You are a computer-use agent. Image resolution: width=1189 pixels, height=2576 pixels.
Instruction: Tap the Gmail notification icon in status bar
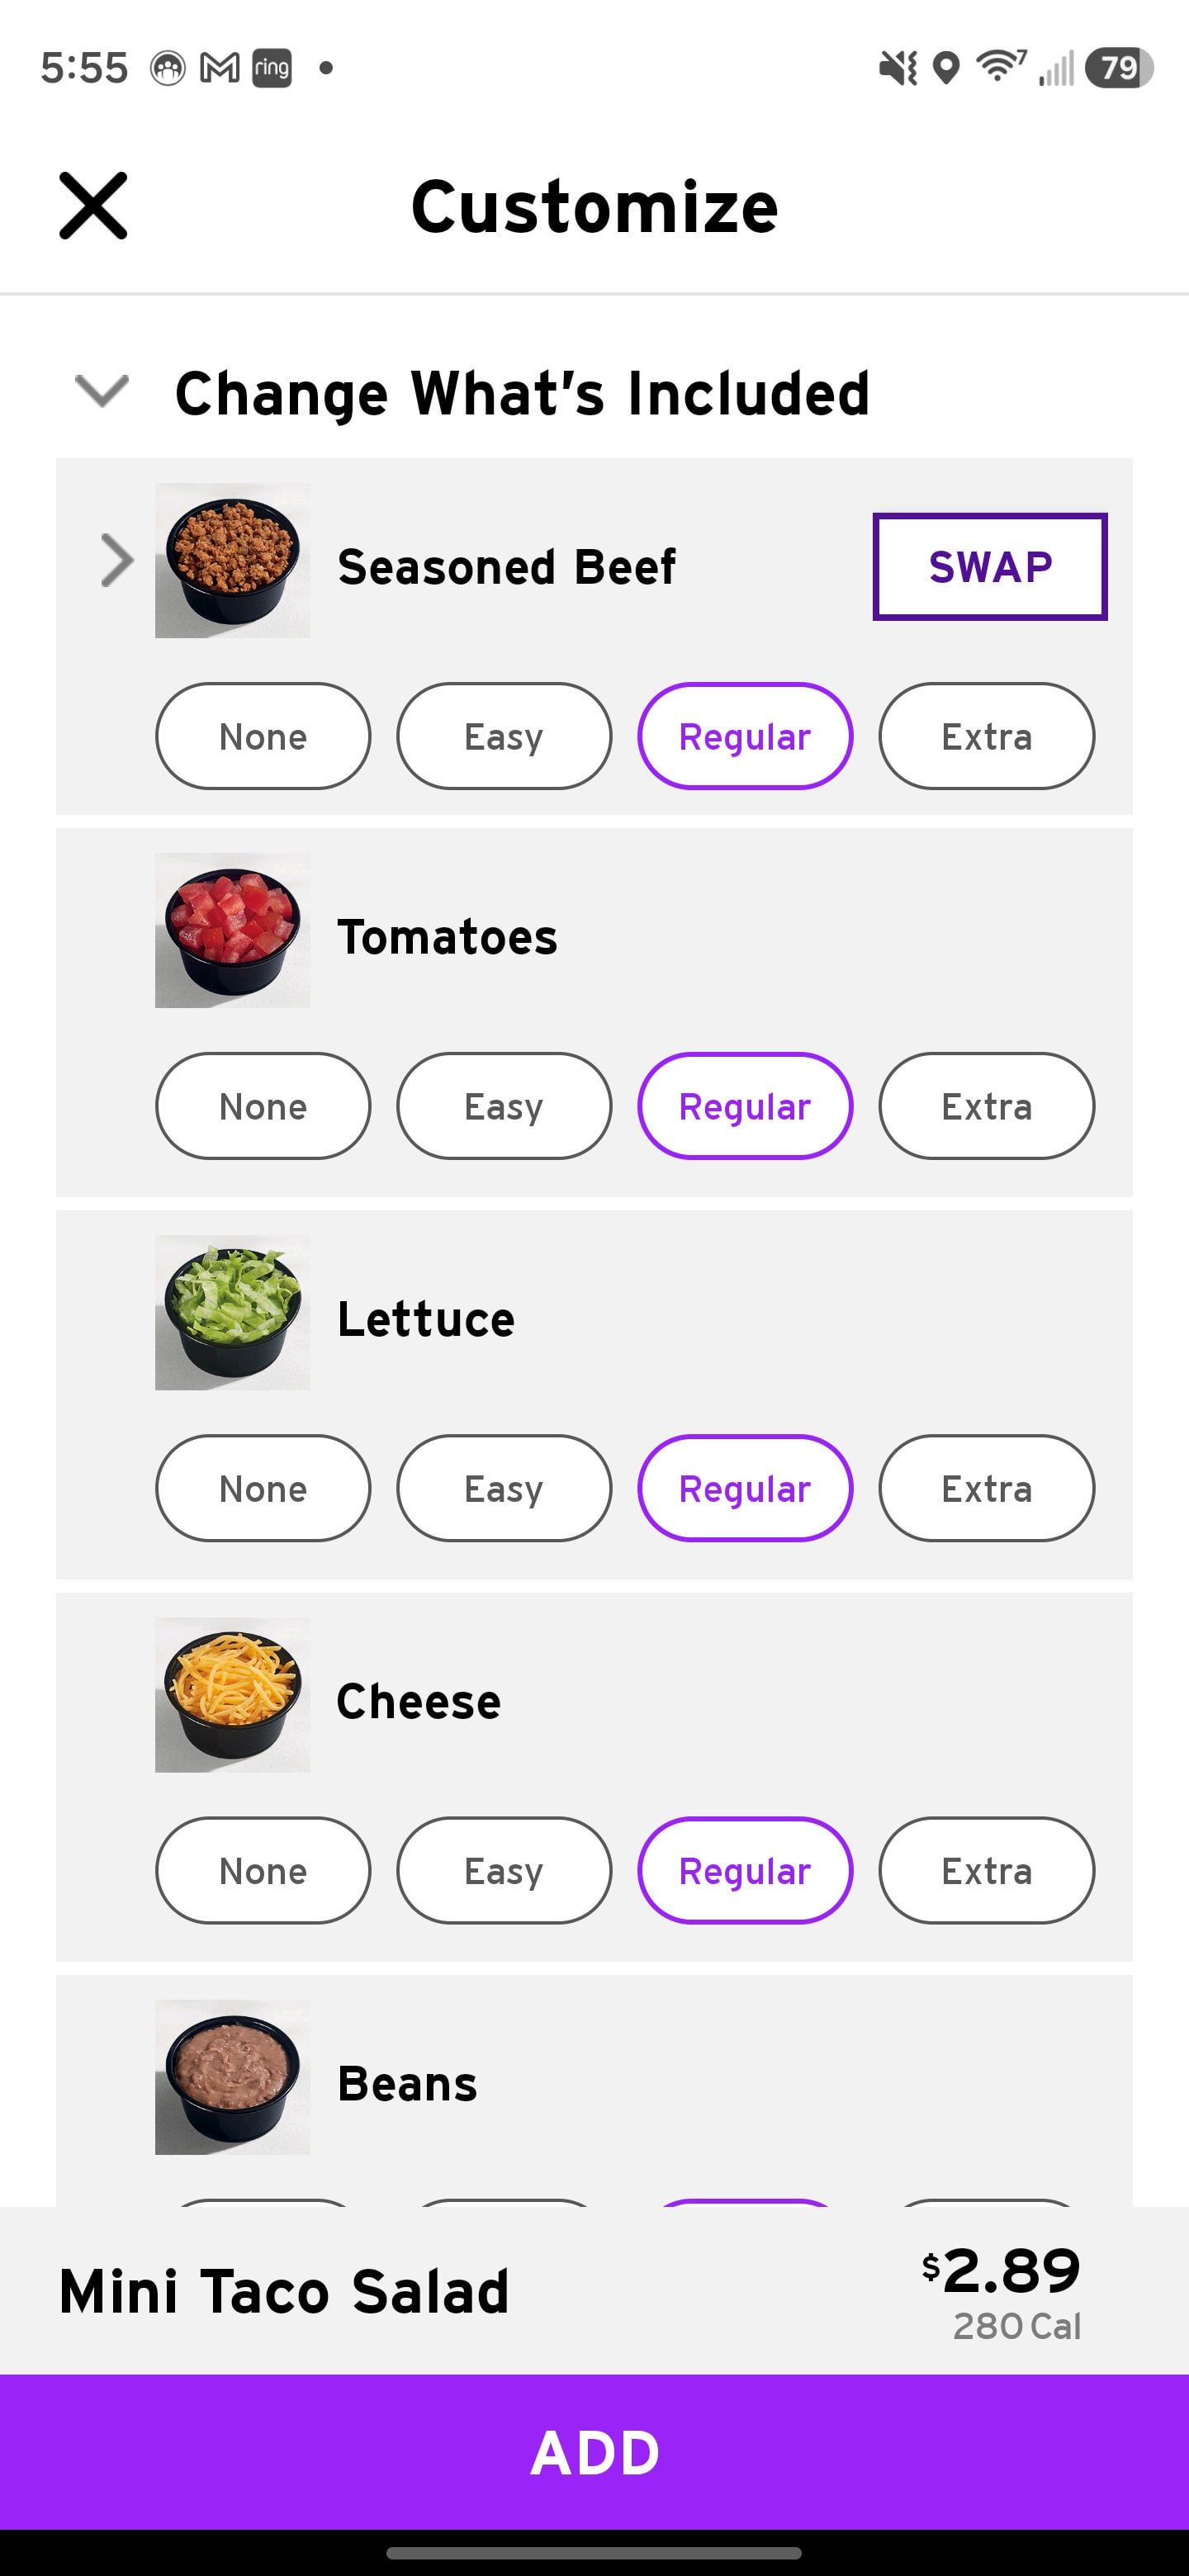point(220,68)
